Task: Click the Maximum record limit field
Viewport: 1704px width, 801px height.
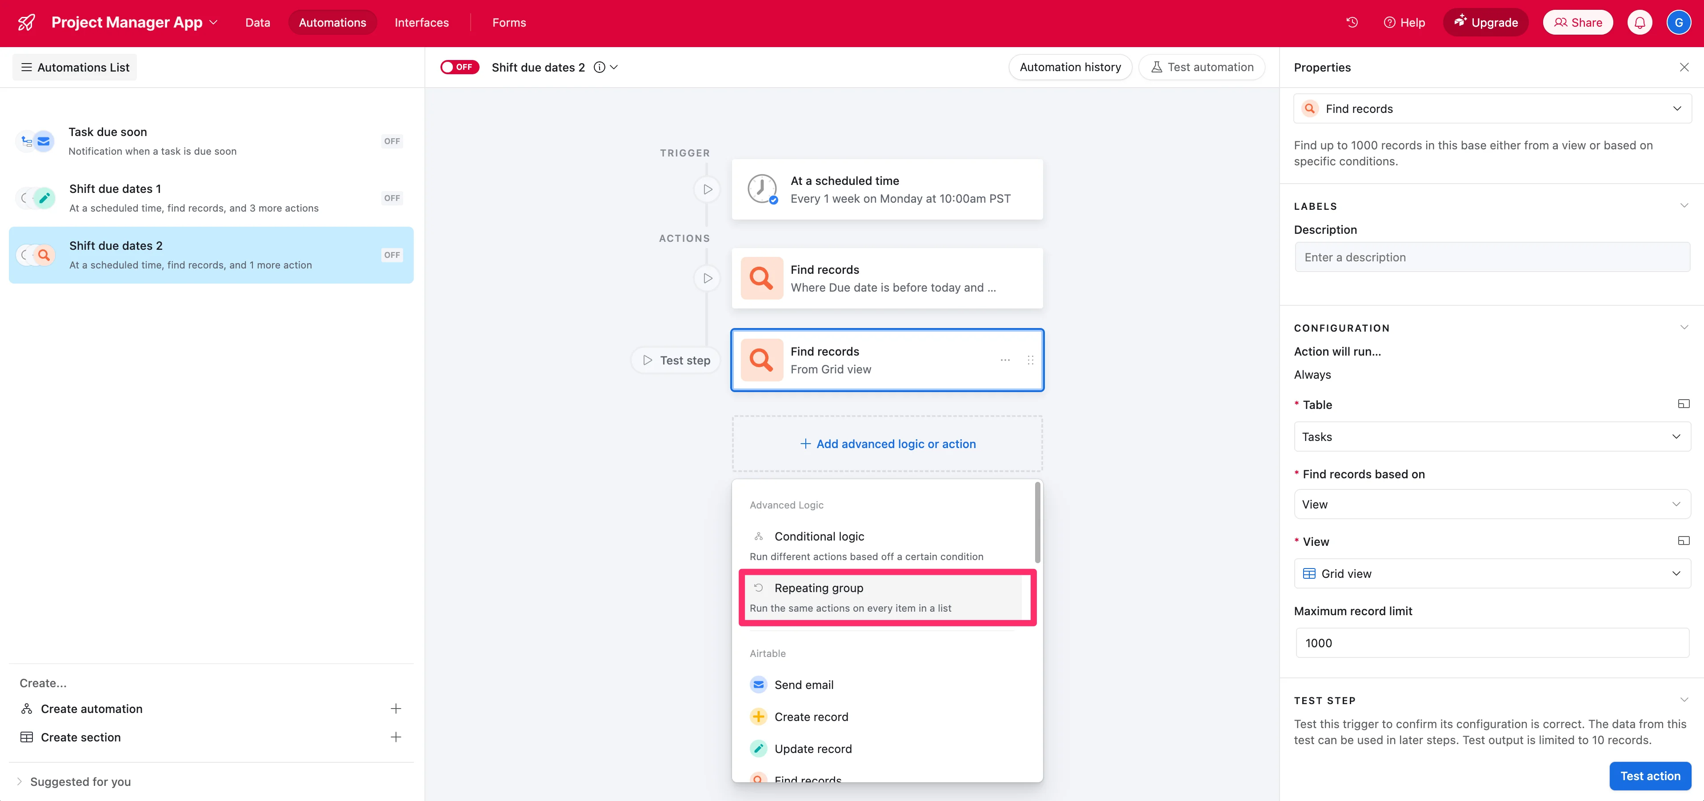Action: pyautogui.click(x=1492, y=643)
